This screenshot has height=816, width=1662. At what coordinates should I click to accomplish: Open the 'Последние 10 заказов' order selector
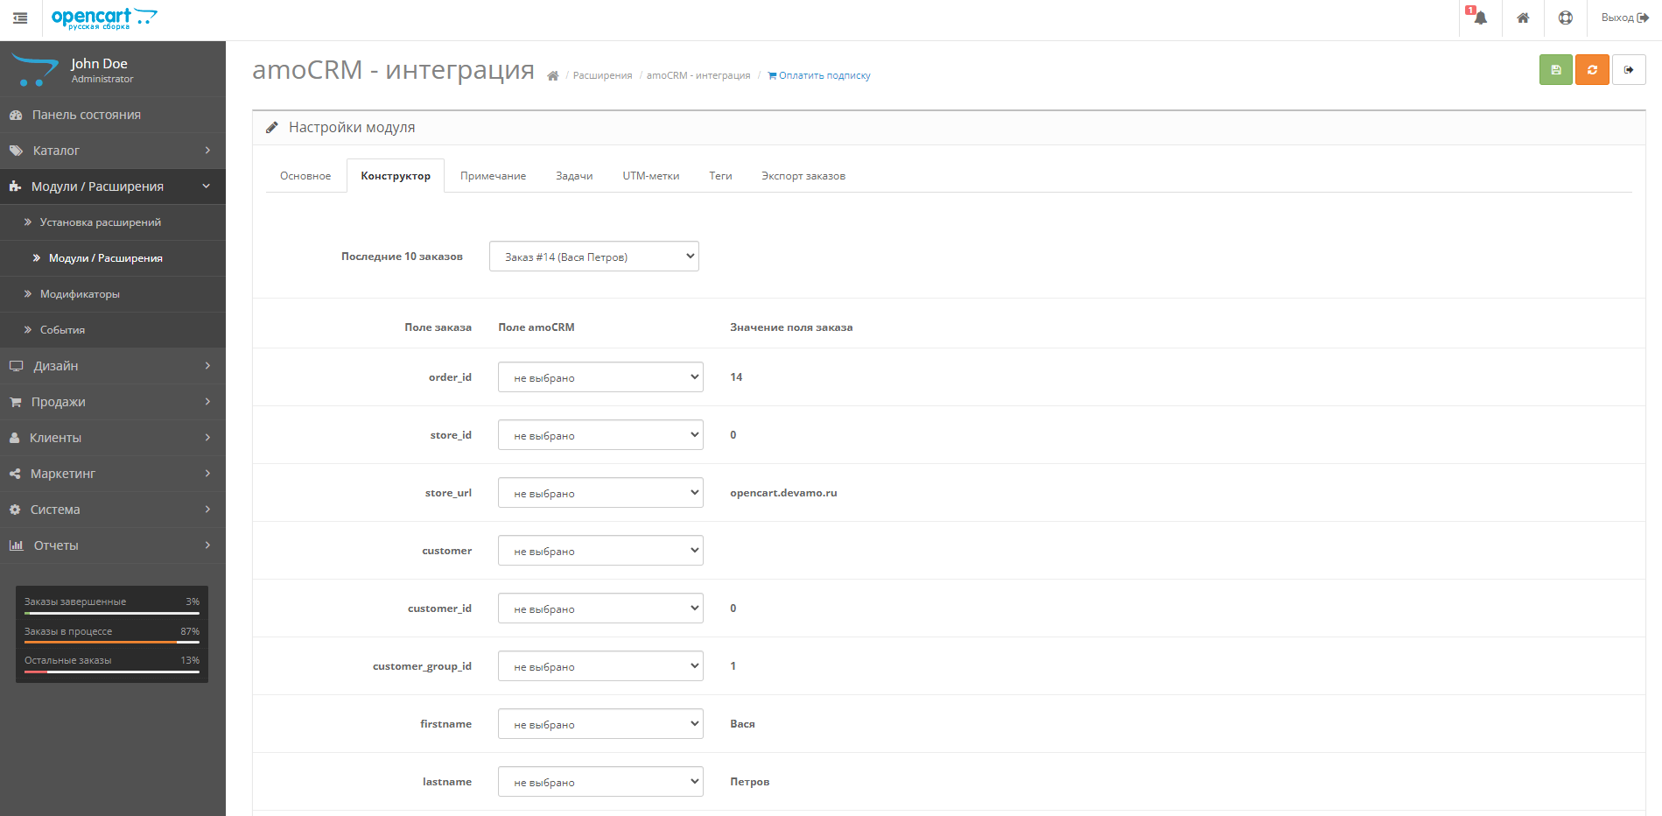point(593,256)
